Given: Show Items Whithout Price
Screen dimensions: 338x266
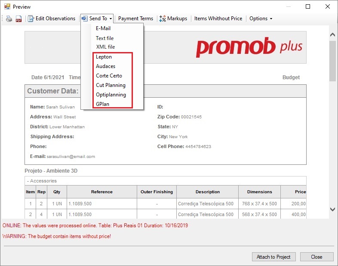Looking at the screenshot, I should [x=218, y=19].
